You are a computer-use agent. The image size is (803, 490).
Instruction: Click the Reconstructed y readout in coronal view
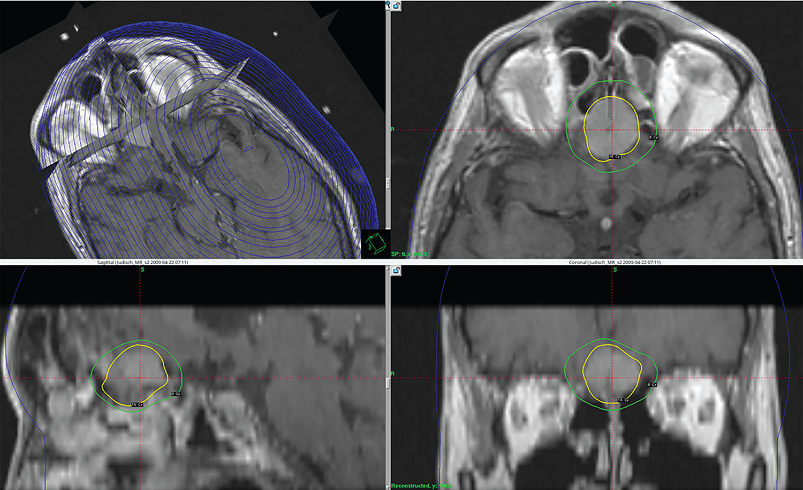(421, 486)
